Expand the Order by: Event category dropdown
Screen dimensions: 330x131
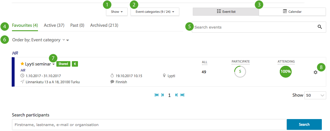41,40
